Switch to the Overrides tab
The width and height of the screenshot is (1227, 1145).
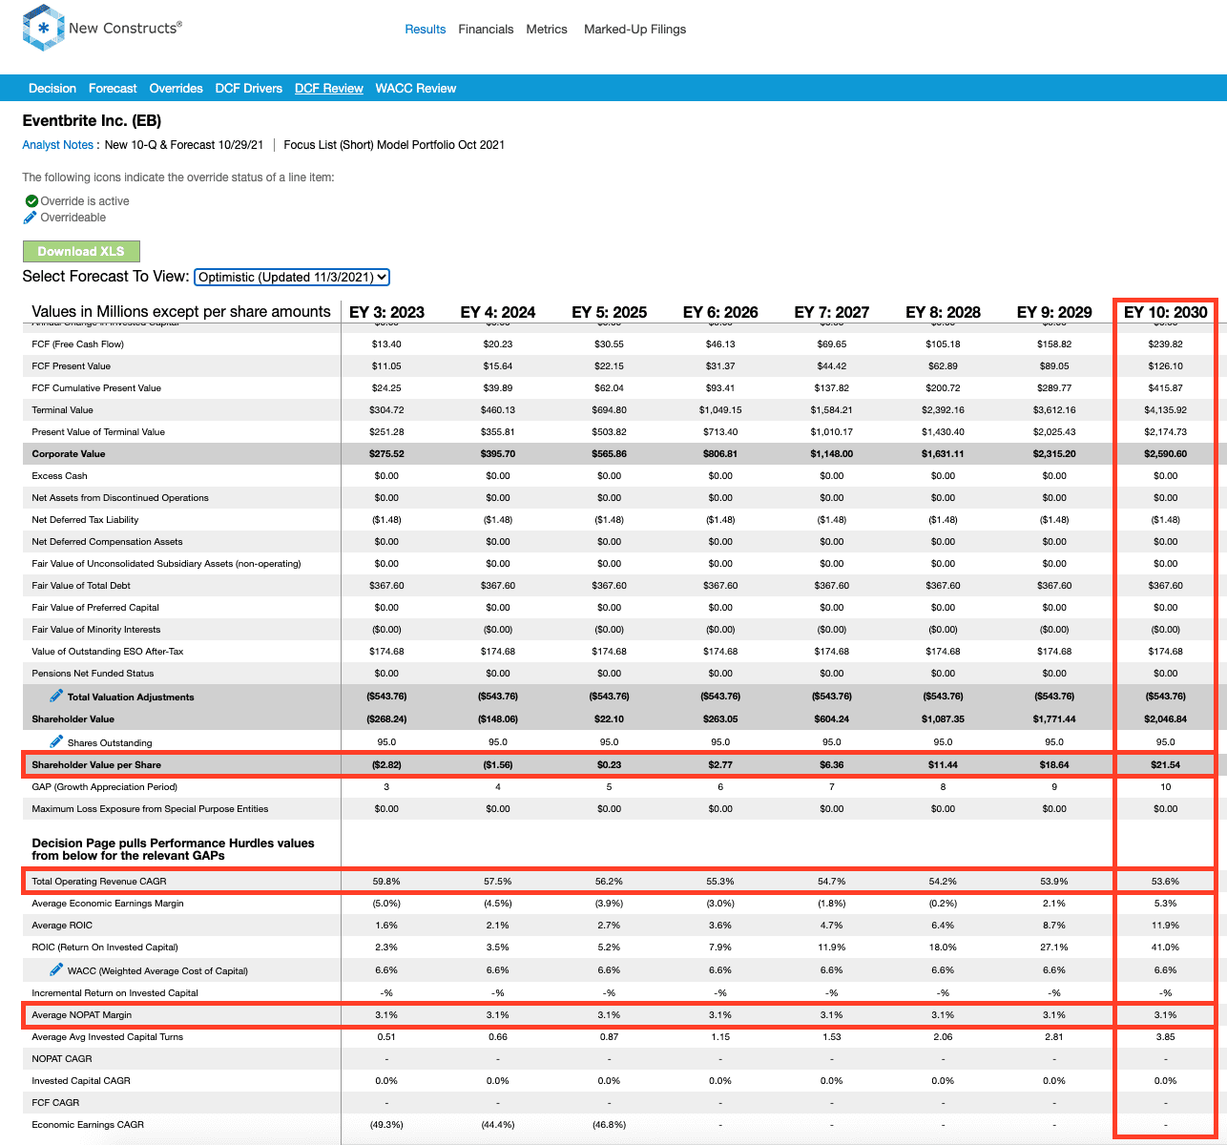[176, 88]
